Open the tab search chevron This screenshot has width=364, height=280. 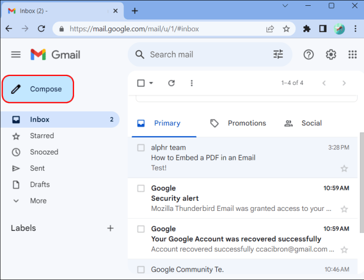click(x=285, y=6)
